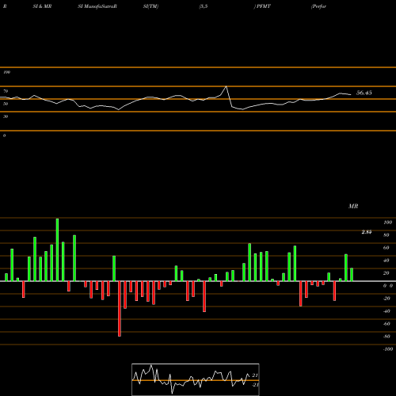Click the MR axis label 100

pos(387,223)
